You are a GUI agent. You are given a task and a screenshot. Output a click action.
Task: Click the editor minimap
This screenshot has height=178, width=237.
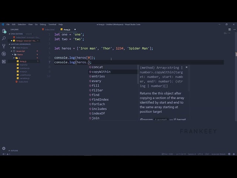coord(227,33)
